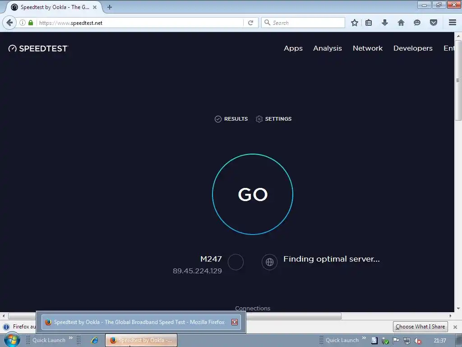Image resolution: width=462 pixels, height=347 pixels.
Task: Close the Firefox taskbar preview thumbnail
Action: click(x=235, y=322)
